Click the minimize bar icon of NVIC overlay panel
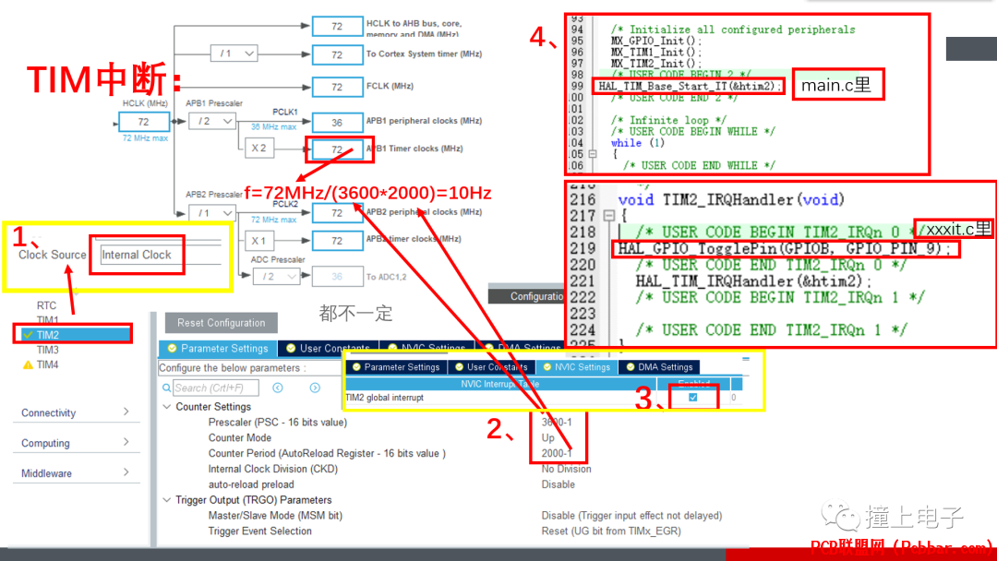997x561 pixels. 746,359
